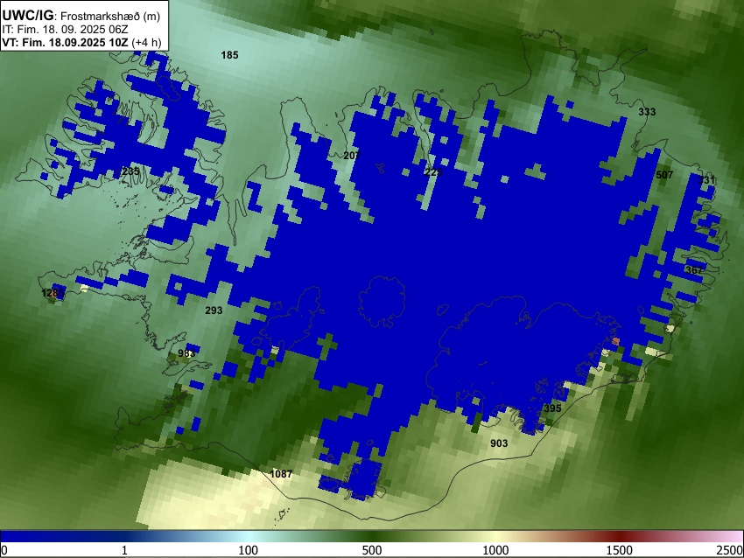Click the map value label 185
The height and width of the screenshot is (558, 744).
pos(229,55)
